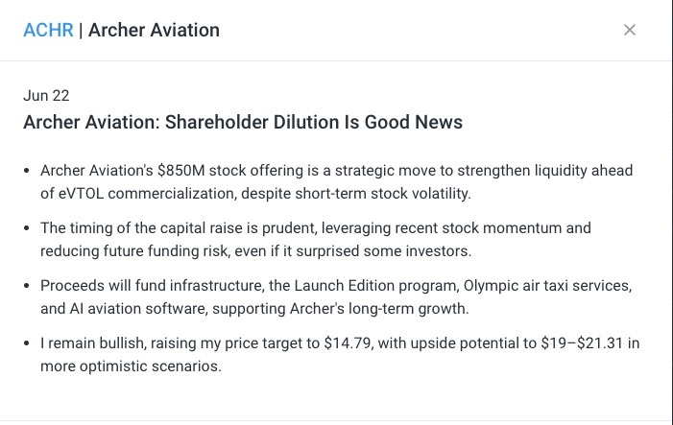This screenshot has width=673, height=425.
Task: Click the $14.79 price target text
Action: (348, 343)
